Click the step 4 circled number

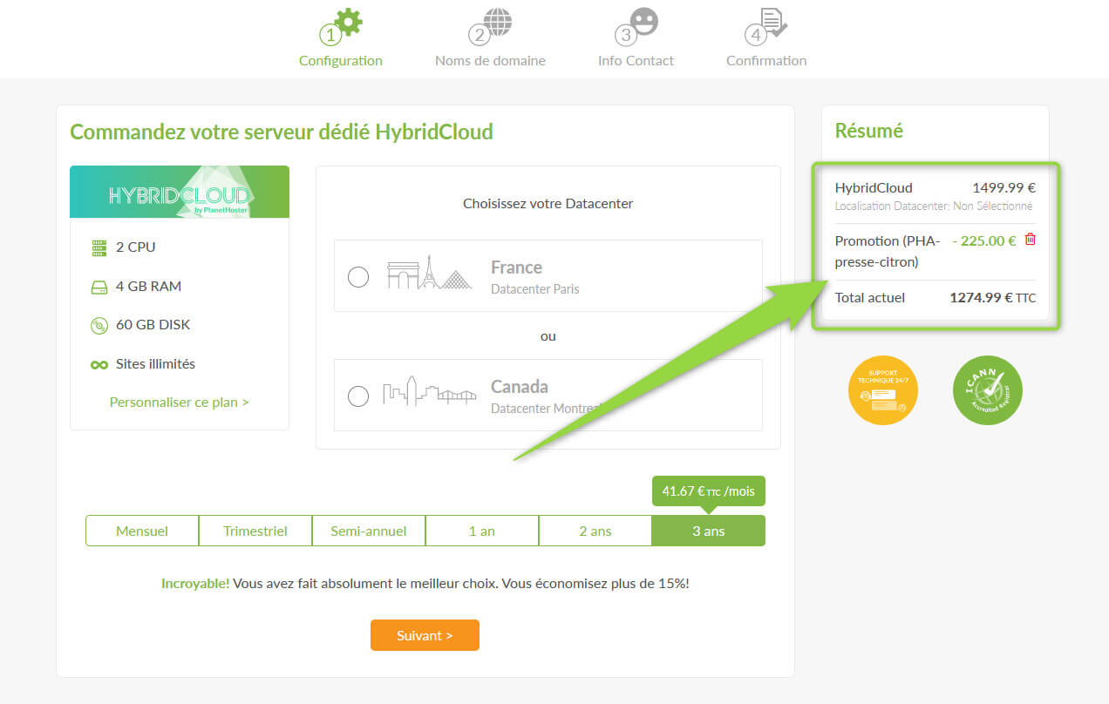coord(754,35)
